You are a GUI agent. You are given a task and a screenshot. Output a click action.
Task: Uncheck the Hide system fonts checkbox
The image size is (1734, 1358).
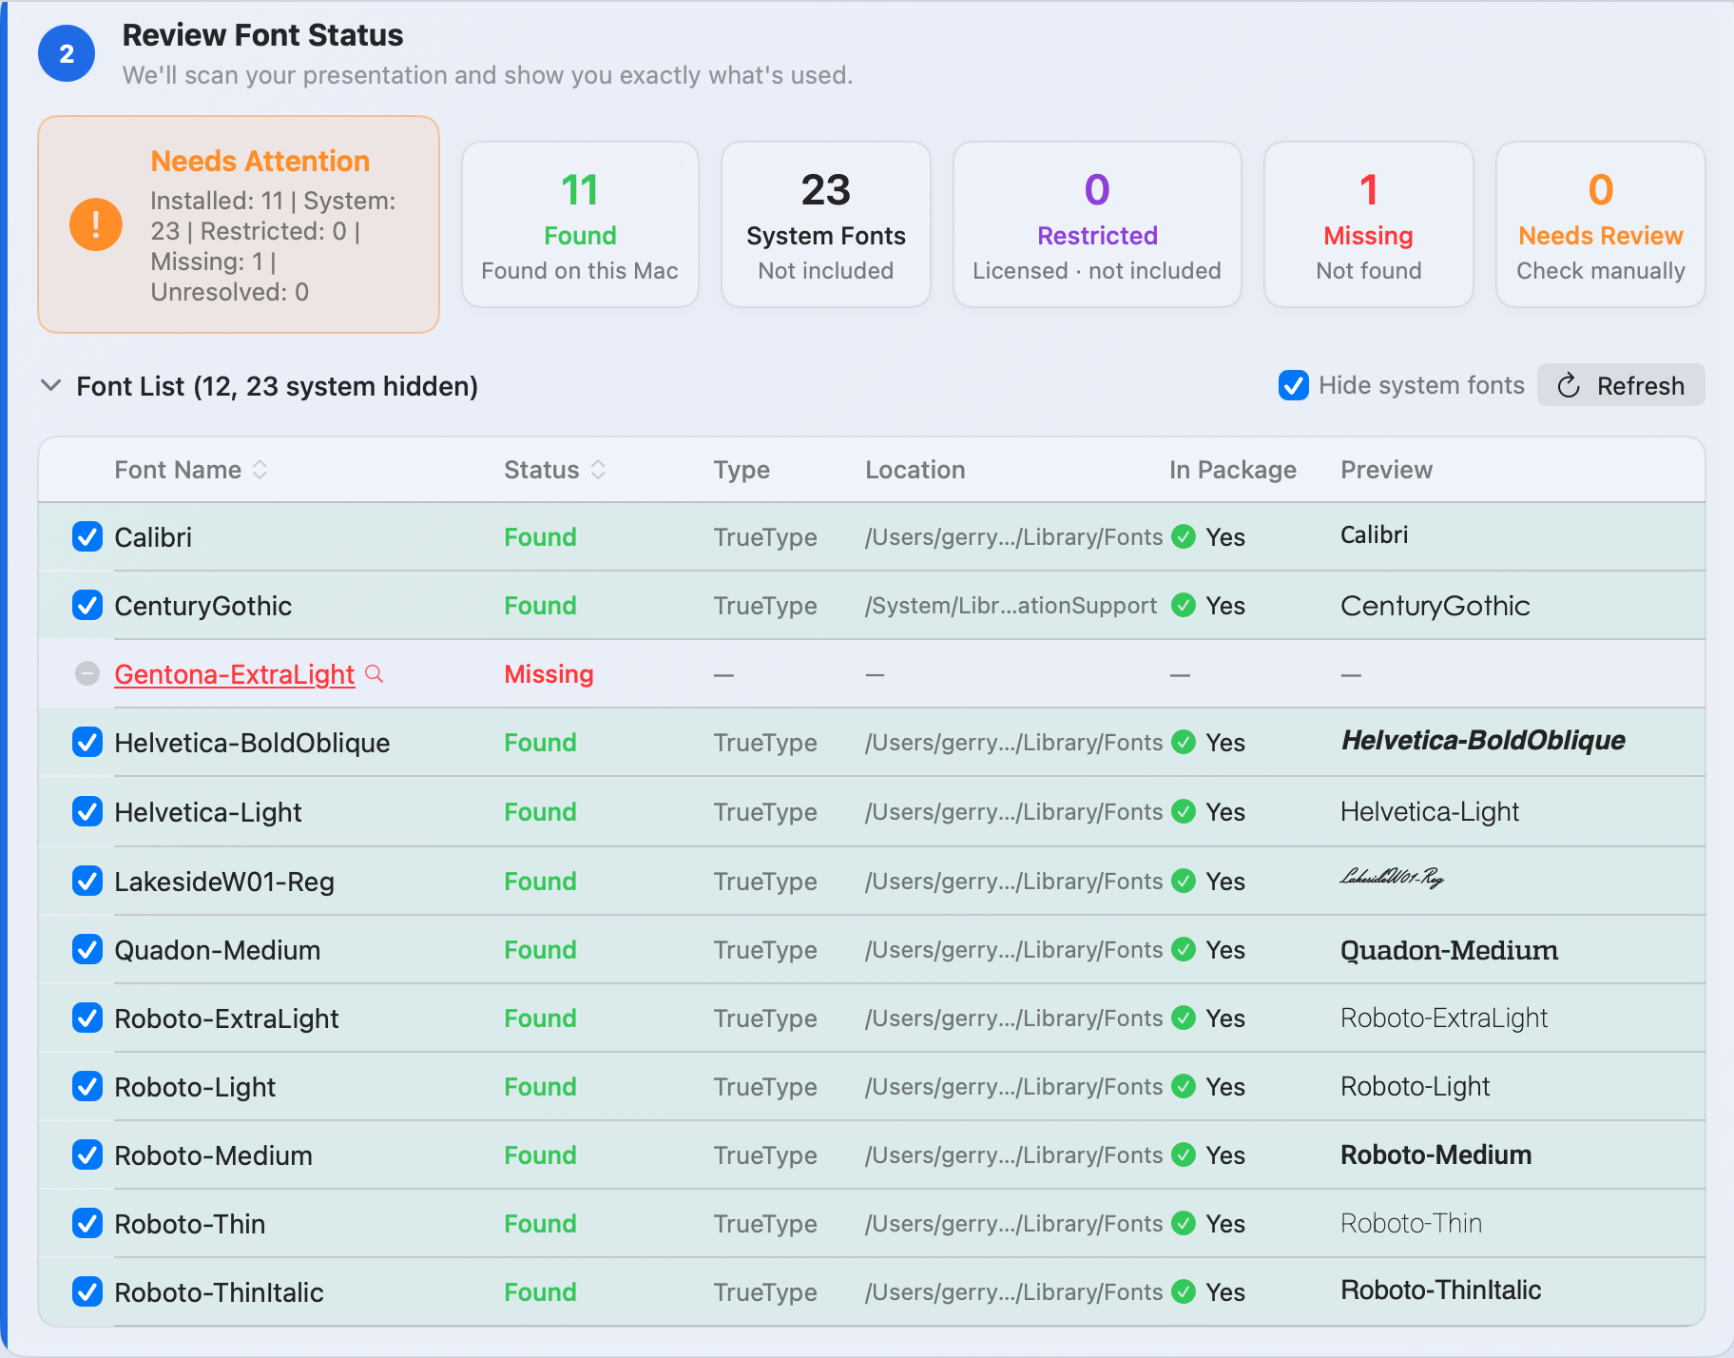click(x=1294, y=385)
